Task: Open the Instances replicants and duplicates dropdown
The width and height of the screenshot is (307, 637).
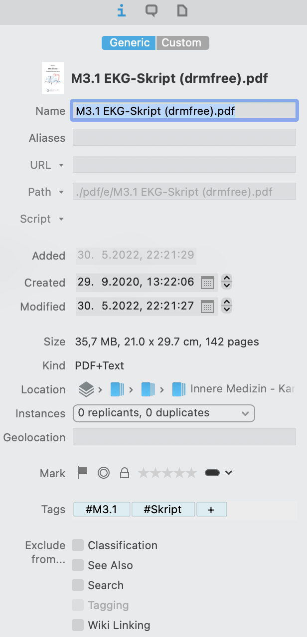Action: (x=164, y=413)
